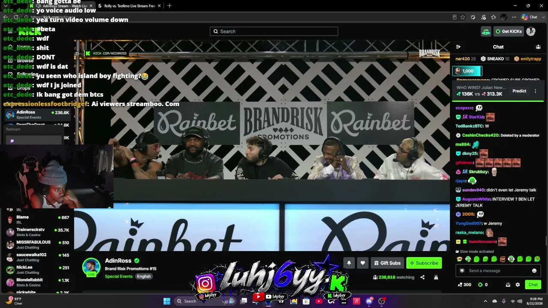Open Wi-Fi network settings in tray
This screenshot has width=548, height=308.
(x=512, y=301)
